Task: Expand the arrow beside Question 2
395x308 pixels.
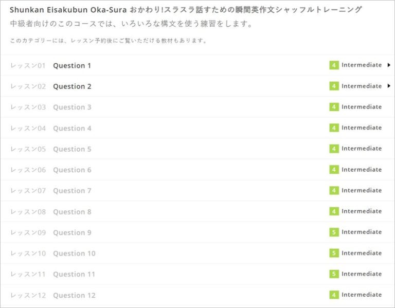Action: (389, 86)
